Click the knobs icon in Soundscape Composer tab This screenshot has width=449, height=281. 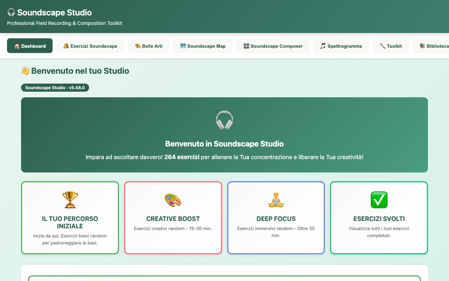246,46
